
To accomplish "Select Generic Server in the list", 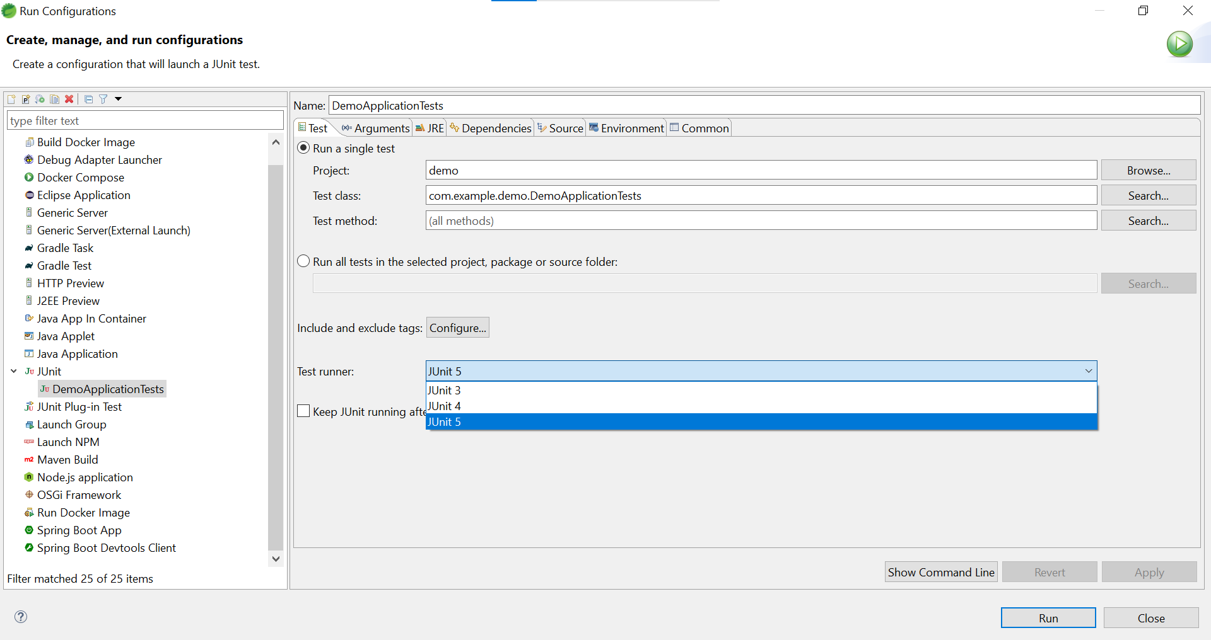I will pyautogui.click(x=73, y=213).
